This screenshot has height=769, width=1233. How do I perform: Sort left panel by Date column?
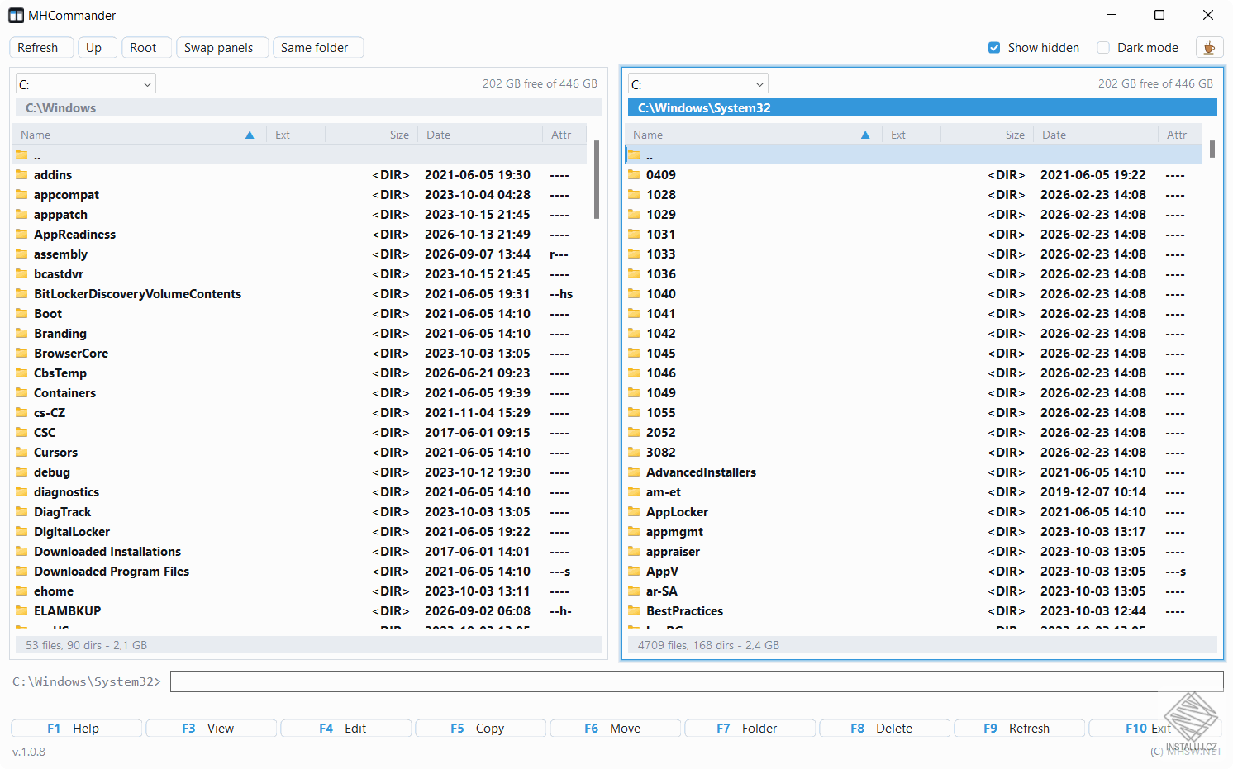pos(480,135)
